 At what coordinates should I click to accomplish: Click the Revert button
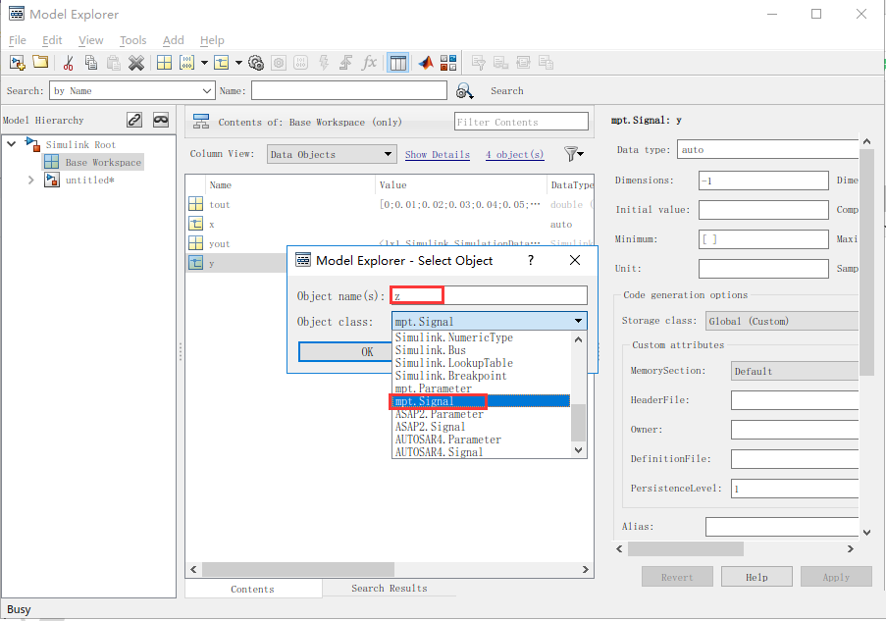point(677,577)
